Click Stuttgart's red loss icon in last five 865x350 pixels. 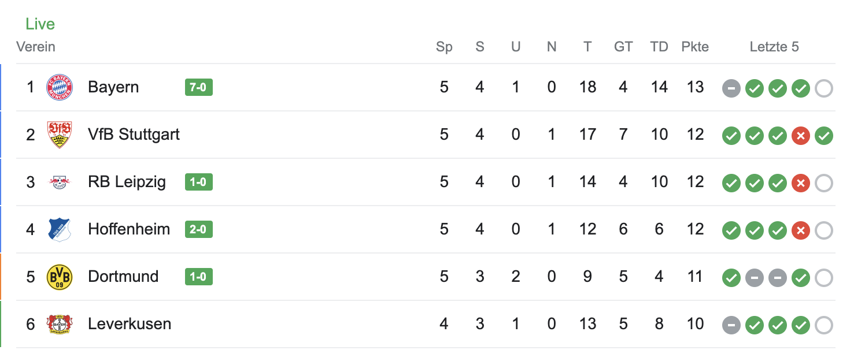coord(801,136)
